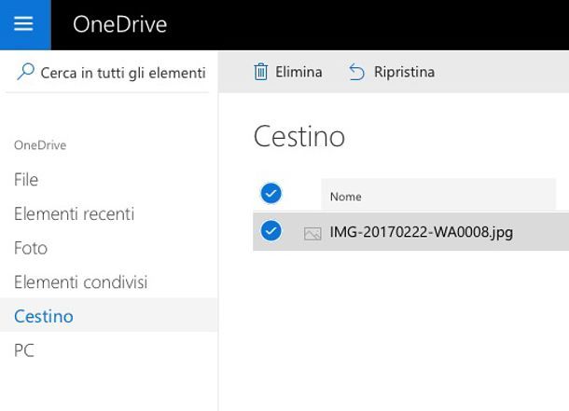This screenshot has width=569, height=411.
Task: Open the hamburger app menu
Action: [24, 24]
